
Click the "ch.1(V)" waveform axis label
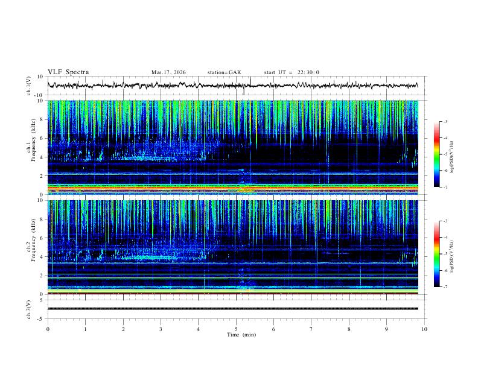click(x=29, y=86)
